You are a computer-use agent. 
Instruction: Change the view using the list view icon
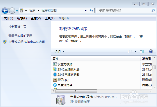[x=130, y=51]
